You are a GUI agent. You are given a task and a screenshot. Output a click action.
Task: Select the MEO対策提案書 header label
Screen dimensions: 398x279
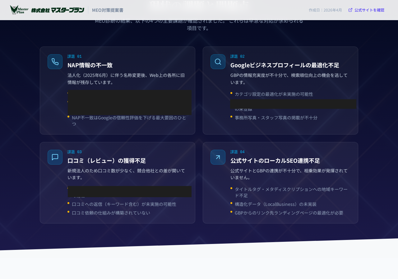click(x=108, y=10)
